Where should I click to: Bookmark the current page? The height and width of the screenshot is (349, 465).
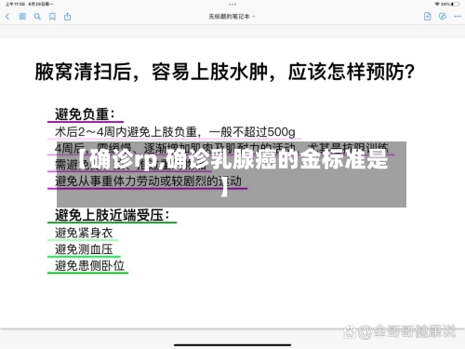52,17
